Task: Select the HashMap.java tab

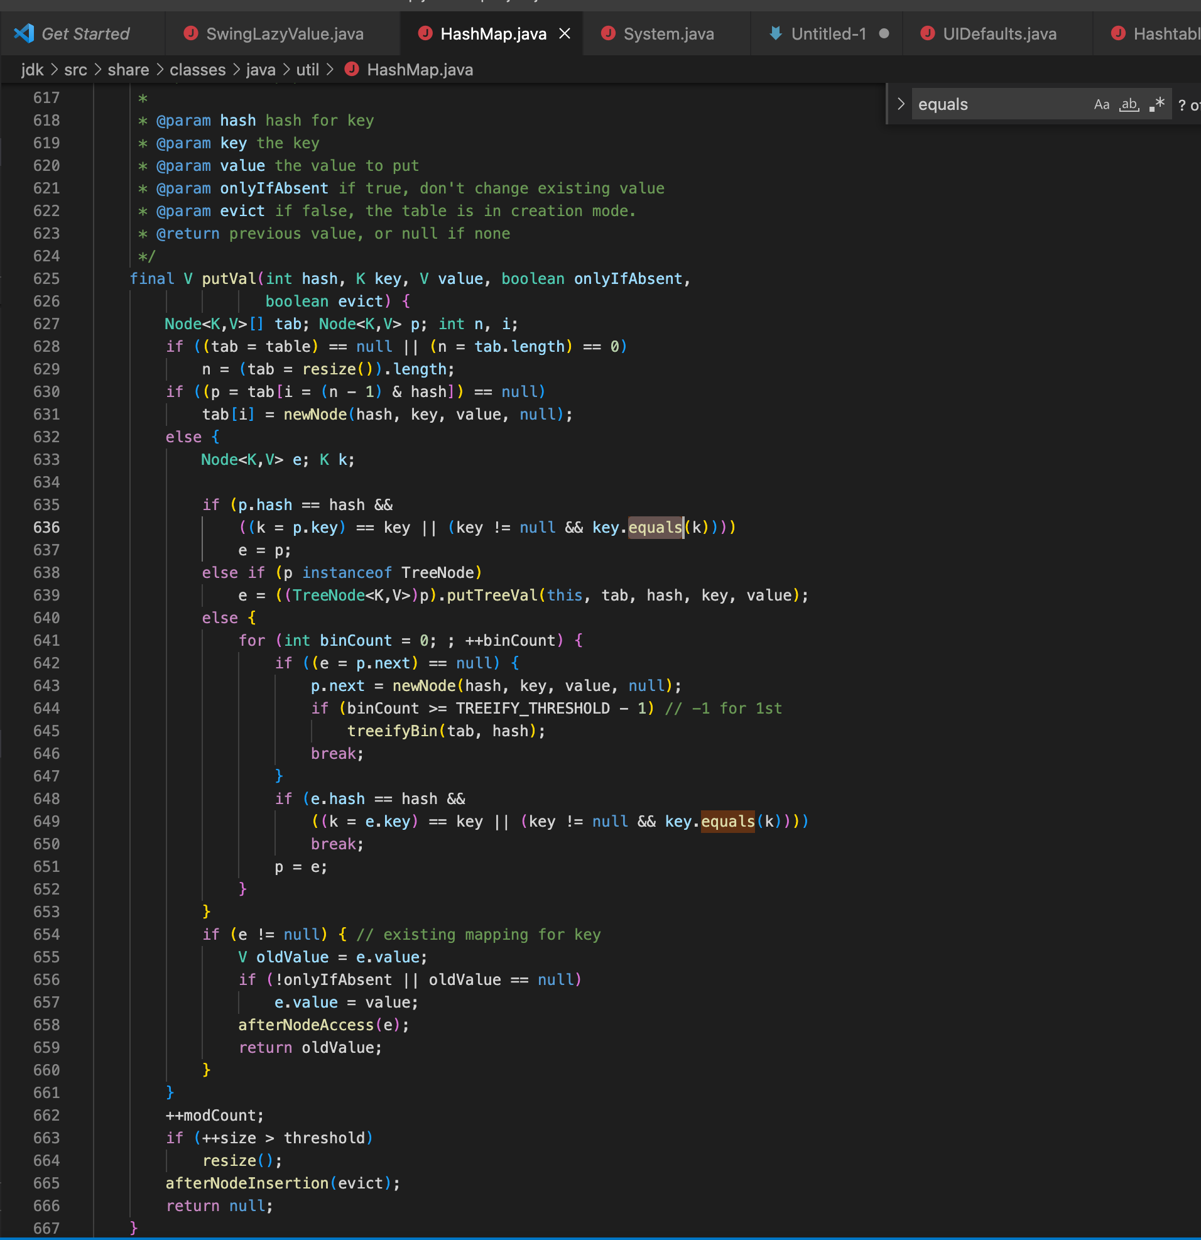Action: [x=493, y=33]
